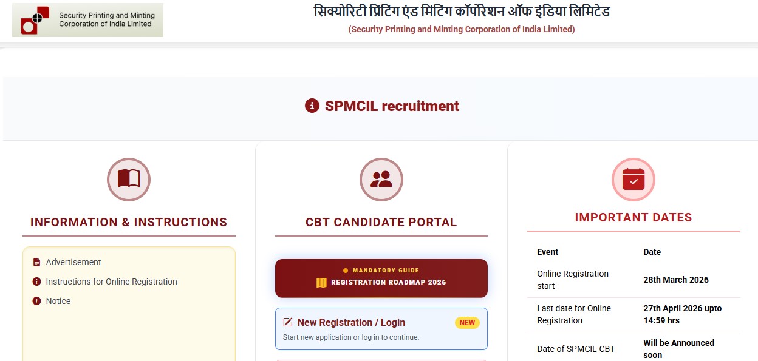
Task: Click the open-book icon above Information & Instructions
Action: click(129, 179)
